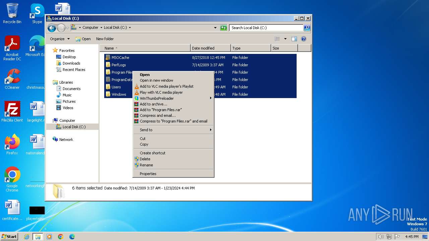The height and width of the screenshot is (241, 429).
Task: Click the Forward navigation arrow
Action: 61,28
